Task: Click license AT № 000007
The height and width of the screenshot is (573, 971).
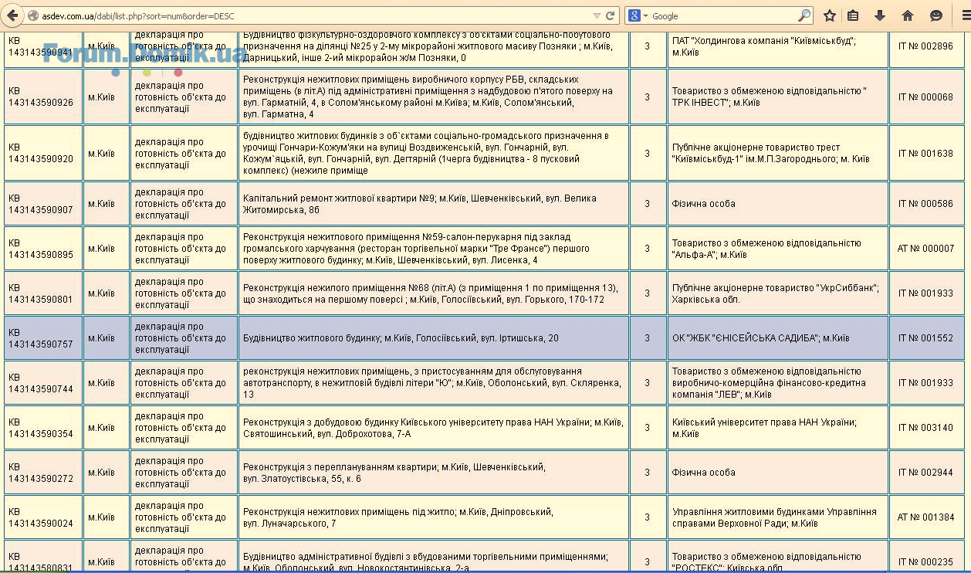Action: click(x=925, y=249)
